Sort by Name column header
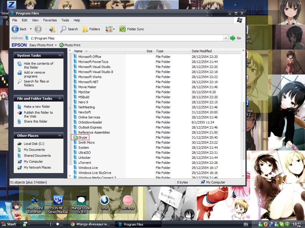305x228 pixels. [98, 51]
